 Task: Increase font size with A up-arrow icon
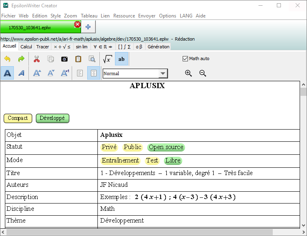(37, 73)
